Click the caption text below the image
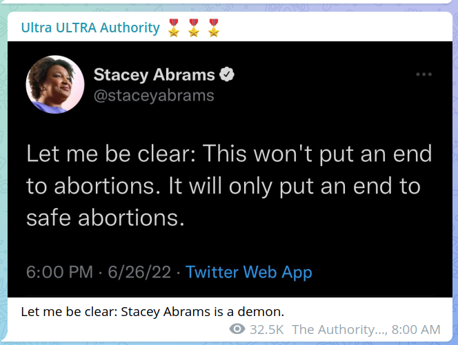 coord(152,311)
